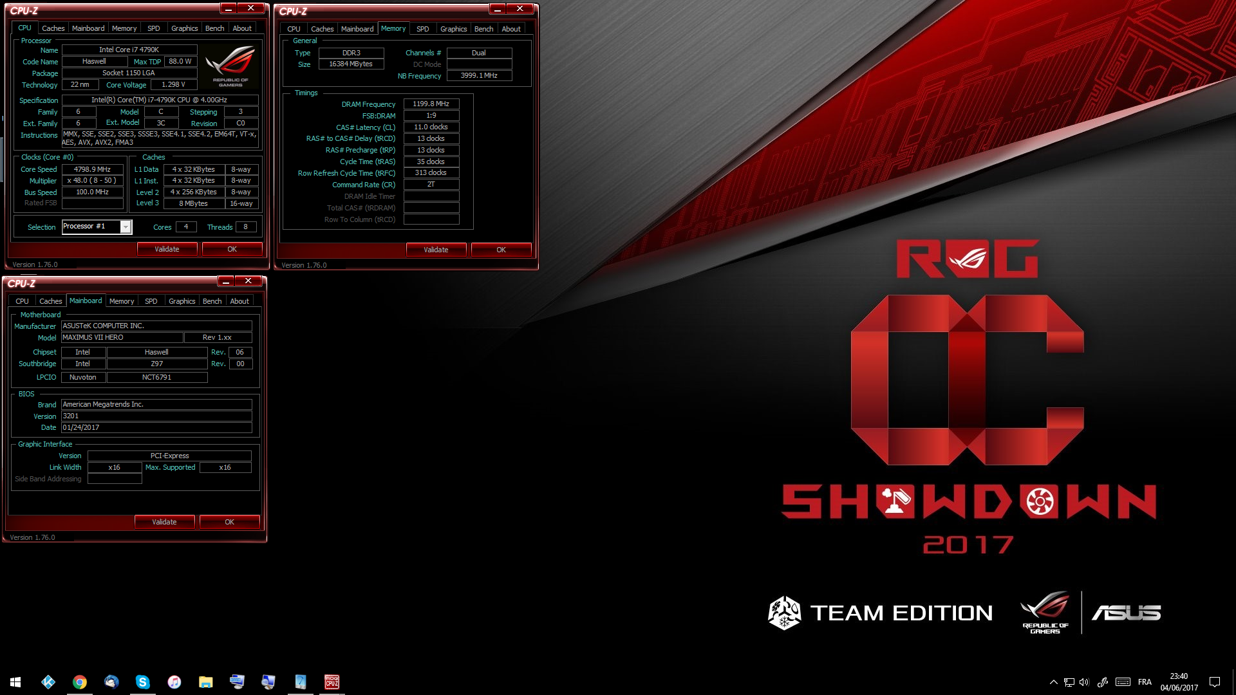The height and width of the screenshot is (695, 1236).
Task: Click Validate in the Memory window
Action: pyautogui.click(x=436, y=250)
